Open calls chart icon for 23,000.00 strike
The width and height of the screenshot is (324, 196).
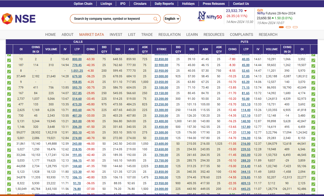pos(9,77)
